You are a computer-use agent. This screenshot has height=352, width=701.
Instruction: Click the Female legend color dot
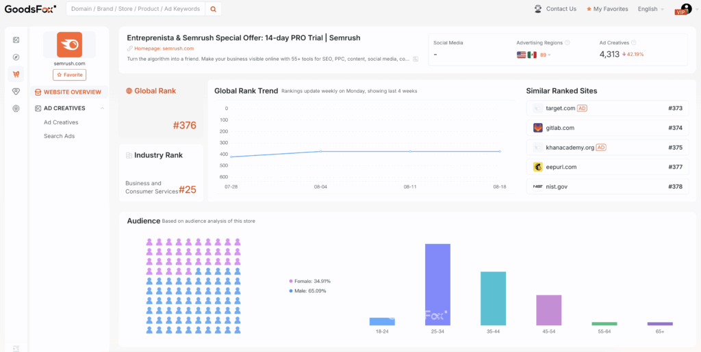(x=290, y=282)
